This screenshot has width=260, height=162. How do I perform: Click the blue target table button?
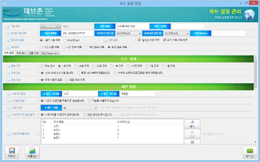pyautogui.click(x=51, y=33)
